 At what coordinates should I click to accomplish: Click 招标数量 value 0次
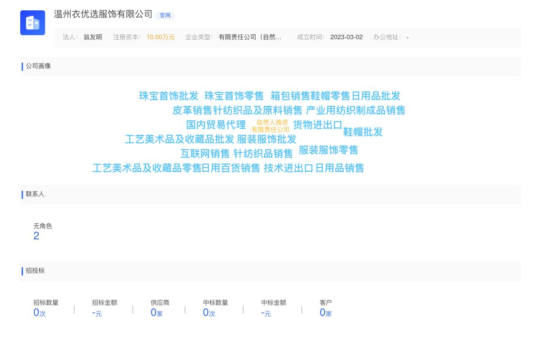(x=40, y=313)
